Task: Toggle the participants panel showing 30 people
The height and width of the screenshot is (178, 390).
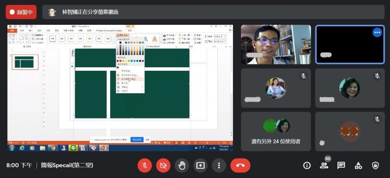Action: [x=324, y=165]
